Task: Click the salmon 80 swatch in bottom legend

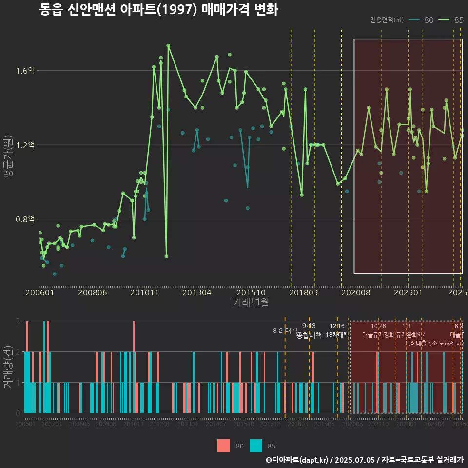Action: 224,446
